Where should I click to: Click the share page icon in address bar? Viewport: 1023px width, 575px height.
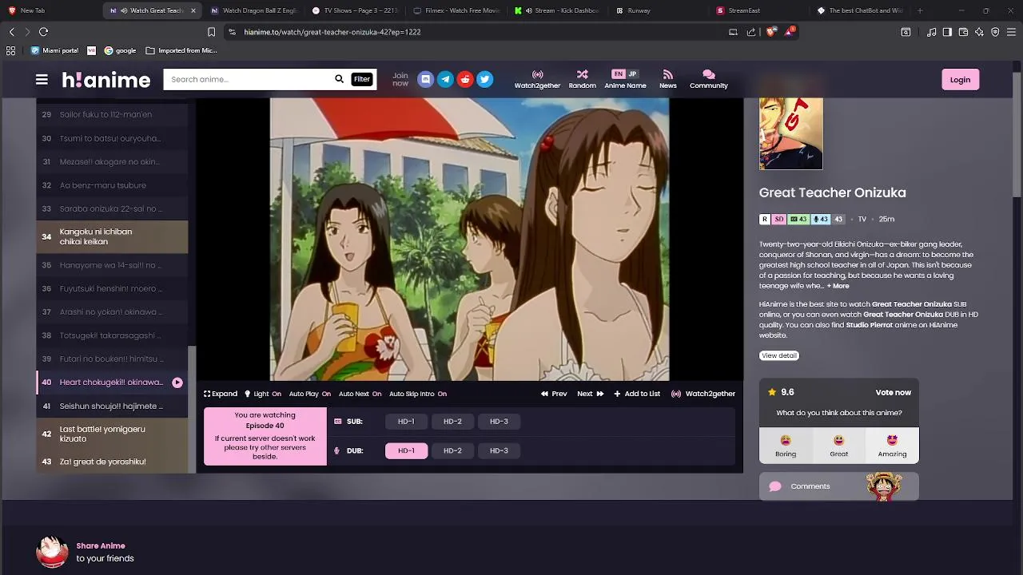pos(751,32)
